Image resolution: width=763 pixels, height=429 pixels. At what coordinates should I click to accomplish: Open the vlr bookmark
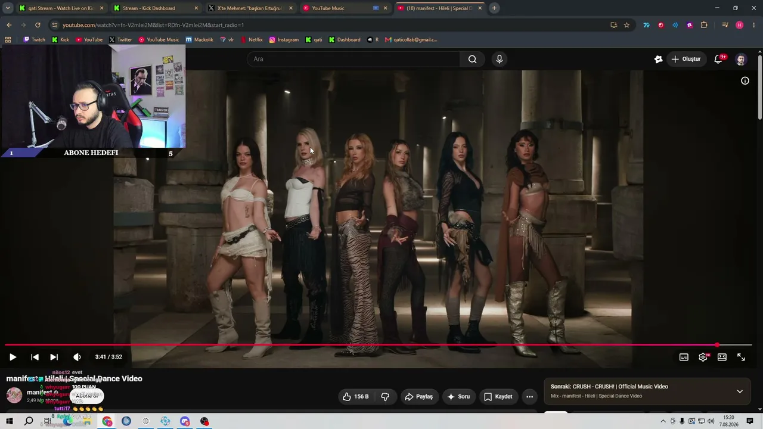click(227, 40)
